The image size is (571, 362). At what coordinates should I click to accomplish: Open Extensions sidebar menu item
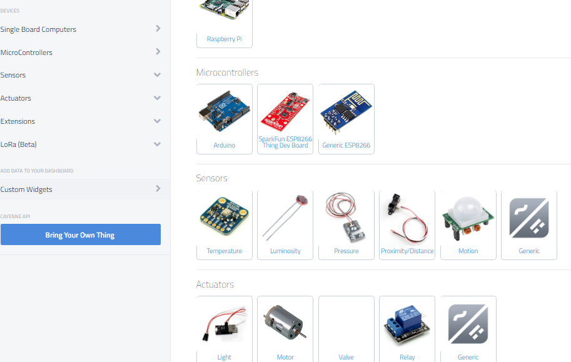(18, 121)
